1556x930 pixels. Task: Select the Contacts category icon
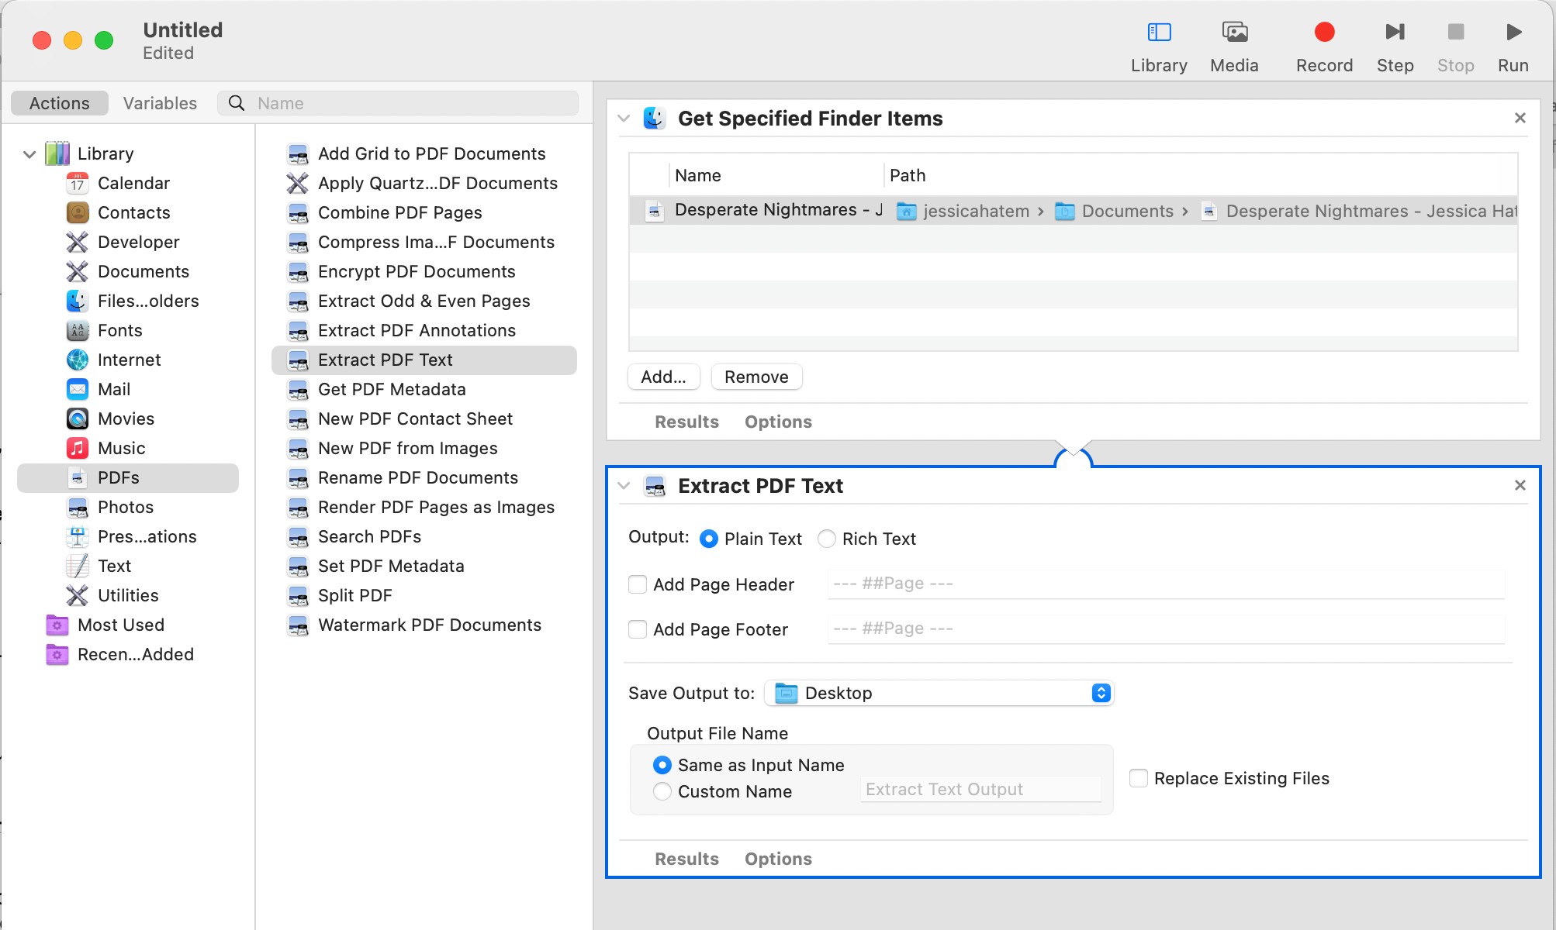78,213
